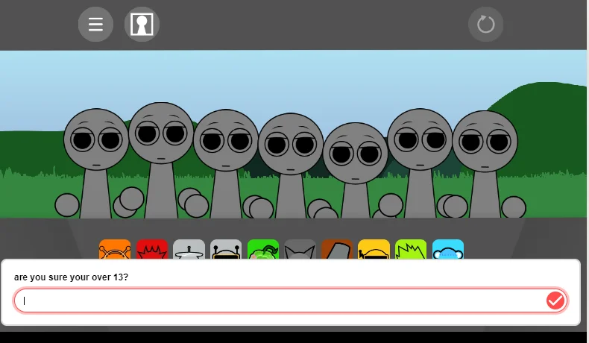This screenshot has width=589, height=343.
Task: Submit answer with red checkmark button
Action: [x=555, y=300]
